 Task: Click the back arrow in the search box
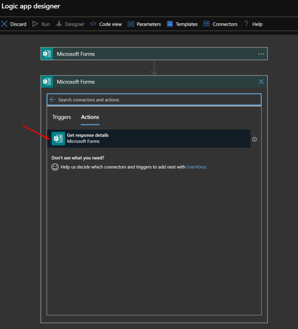coord(53,99)
